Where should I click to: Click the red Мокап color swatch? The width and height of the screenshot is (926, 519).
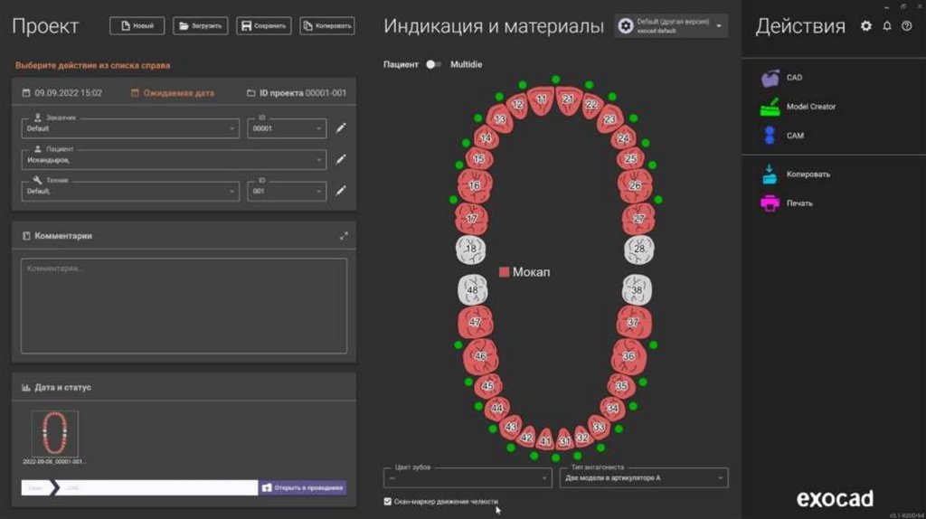coord(504,272)
